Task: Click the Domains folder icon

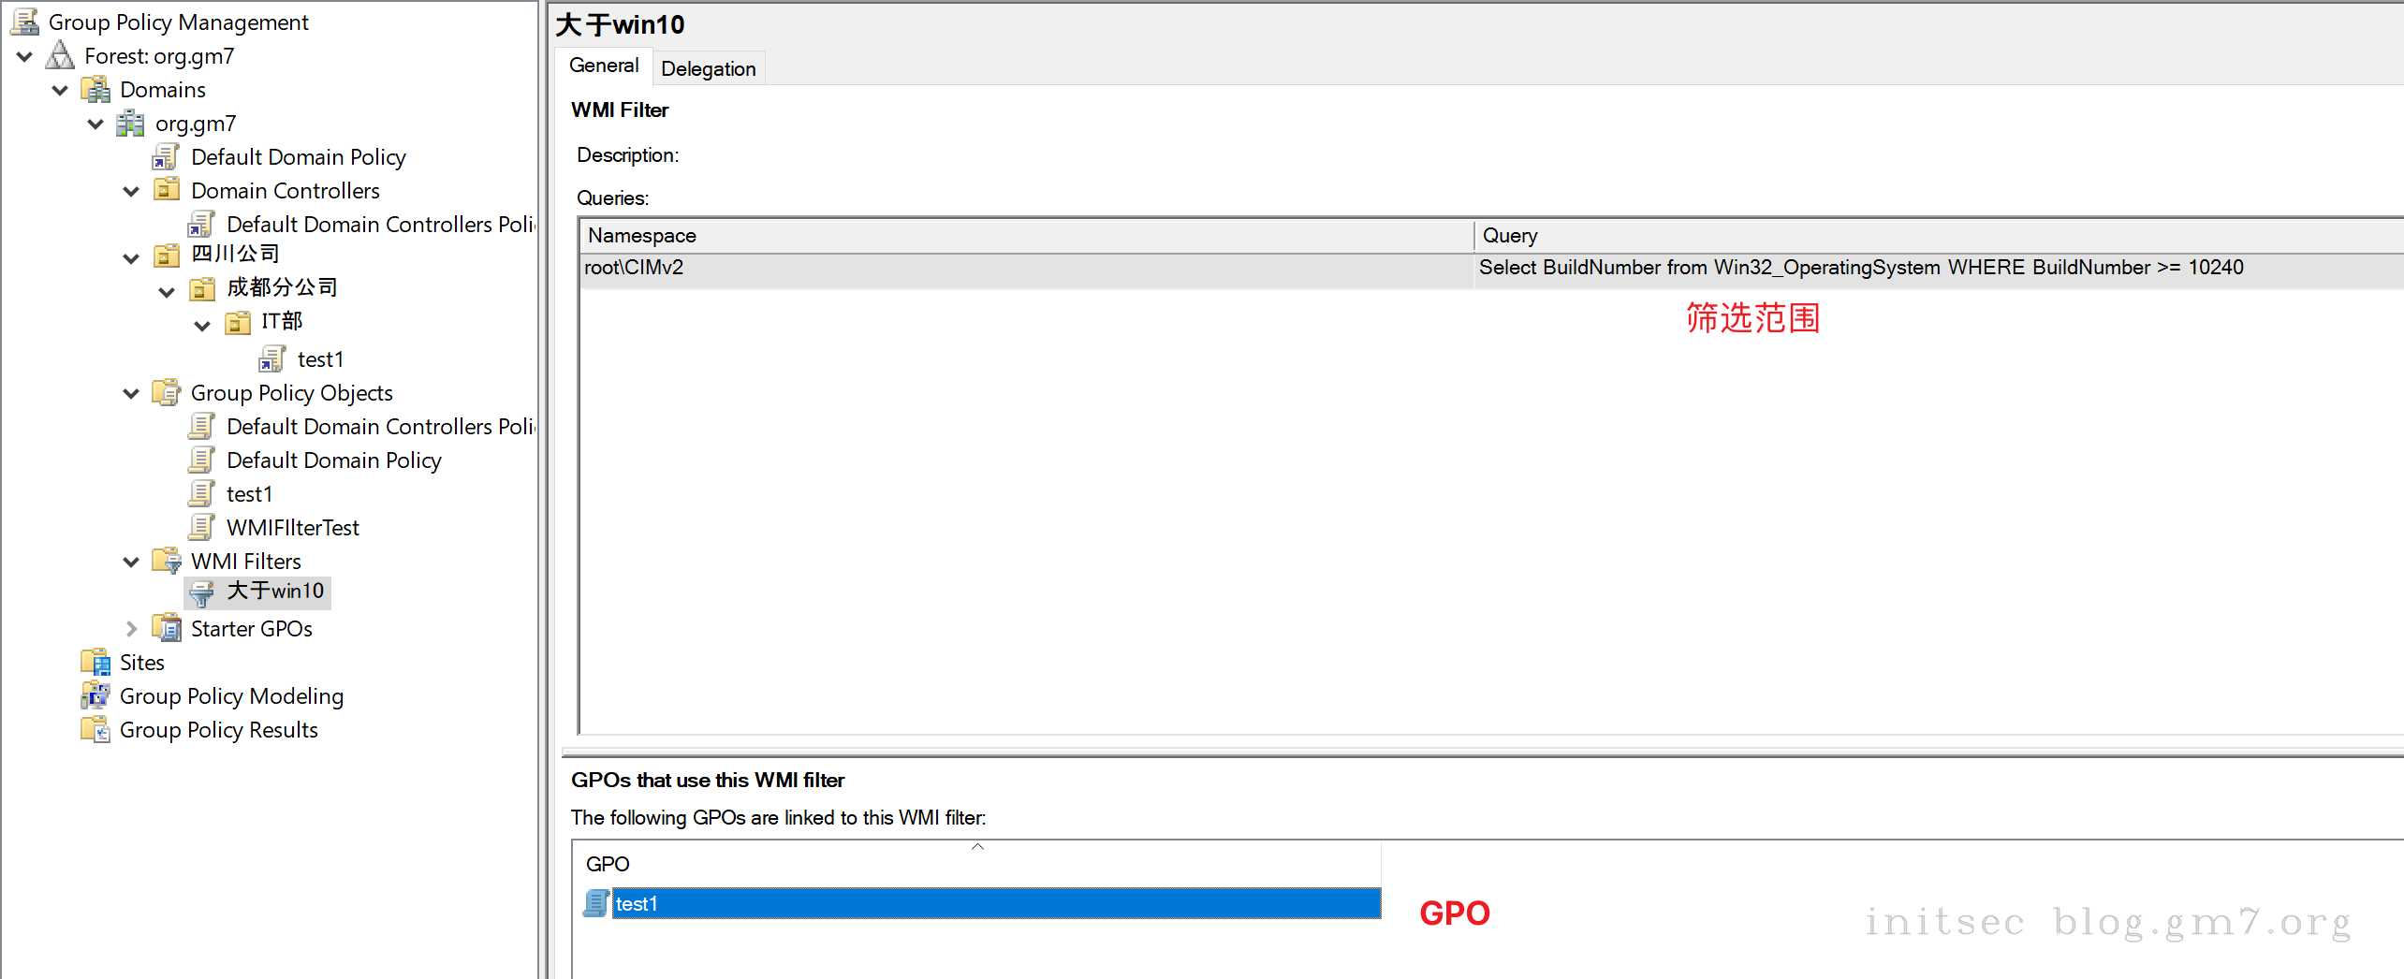Action: pyautogui.click(x=95, y=90)
